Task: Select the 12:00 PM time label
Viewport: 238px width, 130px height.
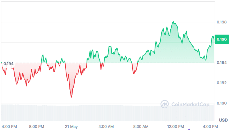Action: [x=176, y=127]
